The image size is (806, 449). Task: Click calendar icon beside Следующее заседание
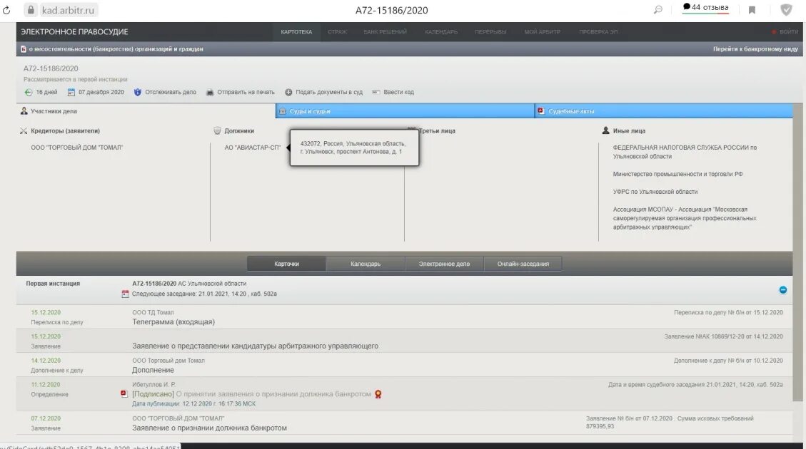[x=125, y=294]
